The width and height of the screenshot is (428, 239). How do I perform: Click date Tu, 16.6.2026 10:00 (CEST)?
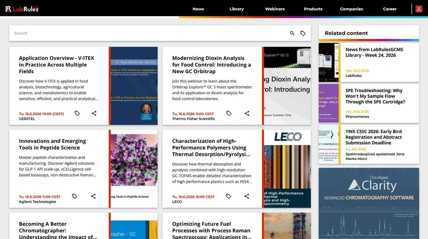[41, 114]
